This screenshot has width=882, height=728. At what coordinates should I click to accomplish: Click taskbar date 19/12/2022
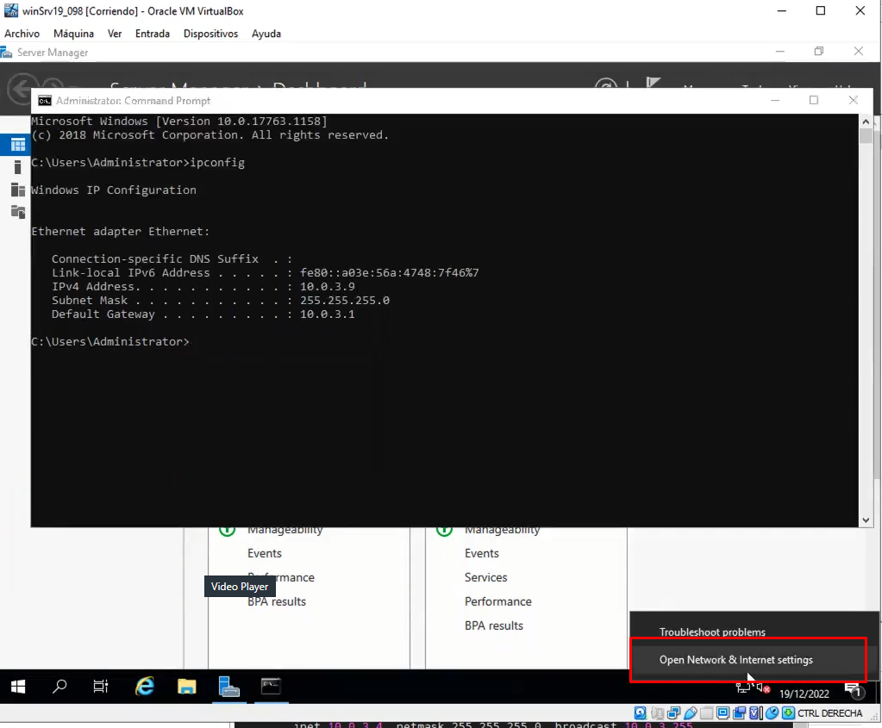(804, 694)
